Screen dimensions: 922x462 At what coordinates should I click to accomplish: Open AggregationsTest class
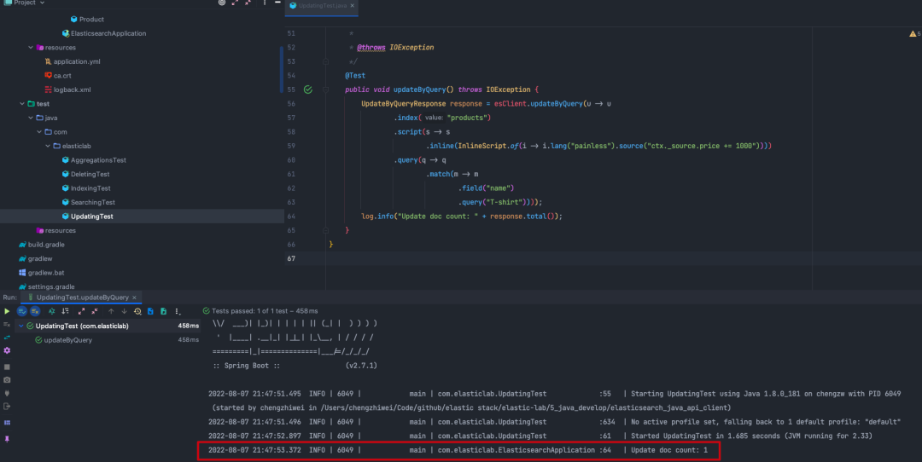pyautogui.click(x=94, y=160)
